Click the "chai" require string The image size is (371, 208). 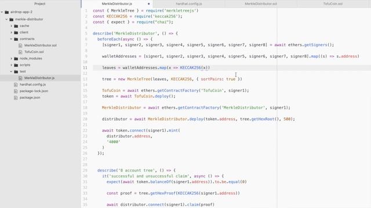(162, 22)
